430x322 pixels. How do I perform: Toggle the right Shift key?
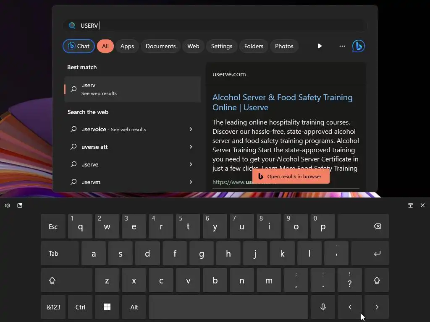(x=377, y=280)
